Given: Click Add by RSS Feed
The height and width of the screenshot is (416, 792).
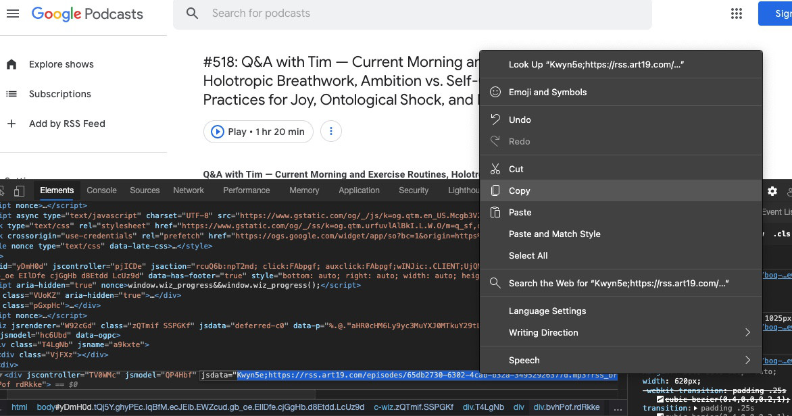Looking at the screenshot, I should pos(67,124).
